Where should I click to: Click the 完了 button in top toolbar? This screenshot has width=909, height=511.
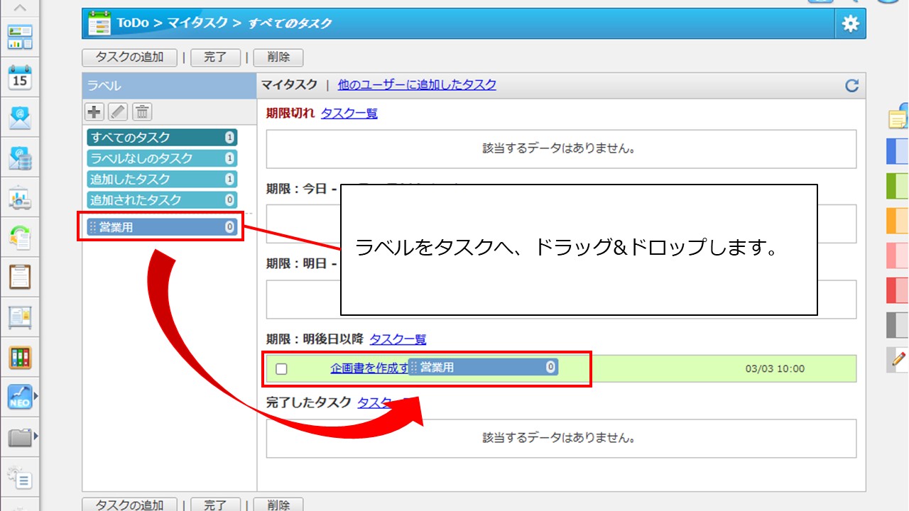215,57
